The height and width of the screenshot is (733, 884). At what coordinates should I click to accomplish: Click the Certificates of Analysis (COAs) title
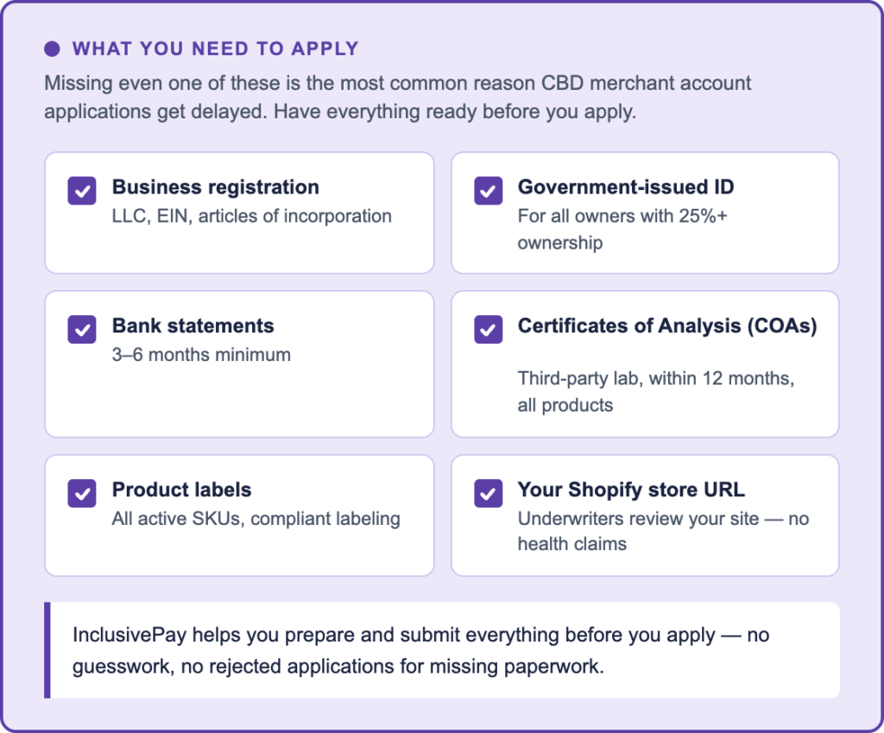point(666,326)
